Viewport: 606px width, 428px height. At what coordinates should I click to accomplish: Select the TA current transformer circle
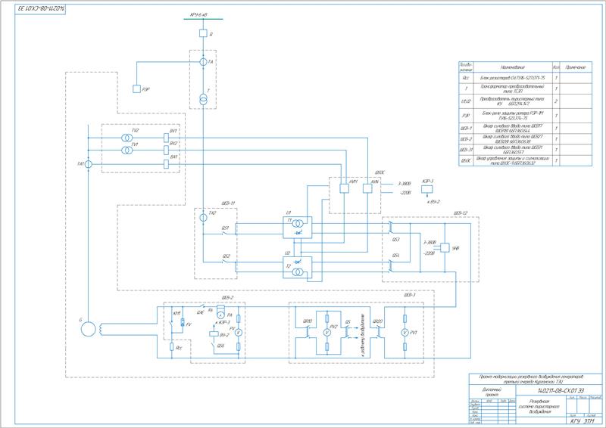(x=203, y=62)
